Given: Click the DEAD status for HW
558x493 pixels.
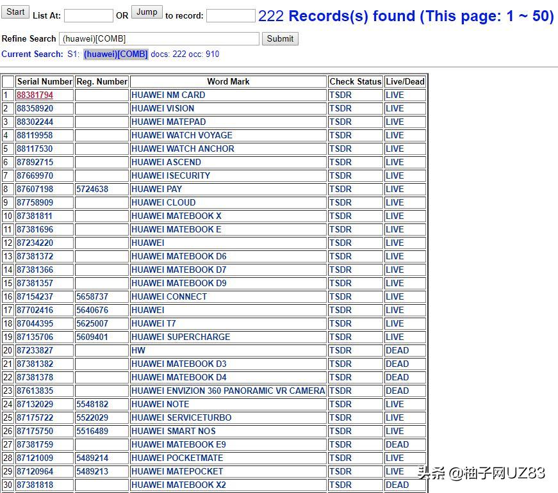Looking at the screenshot, I should pos(397,351).
